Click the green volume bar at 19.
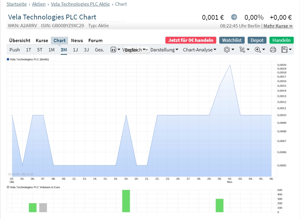Image resolution: width=300 pixels, height=219 pixels. pos(126,201)
